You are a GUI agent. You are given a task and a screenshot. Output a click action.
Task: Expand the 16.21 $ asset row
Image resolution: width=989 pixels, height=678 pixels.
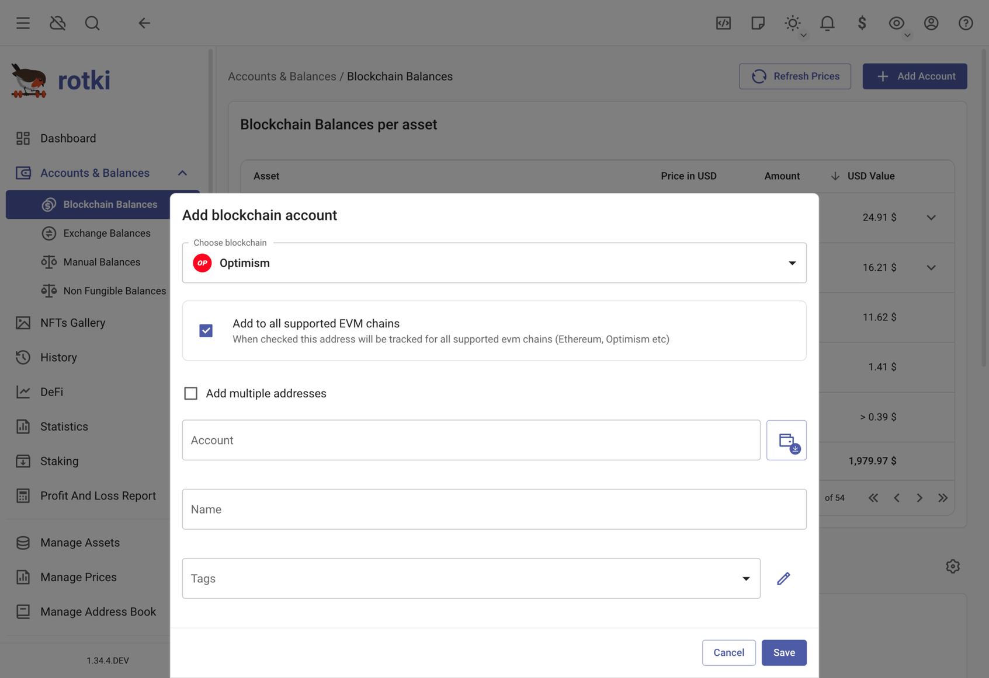pos(931,268)
